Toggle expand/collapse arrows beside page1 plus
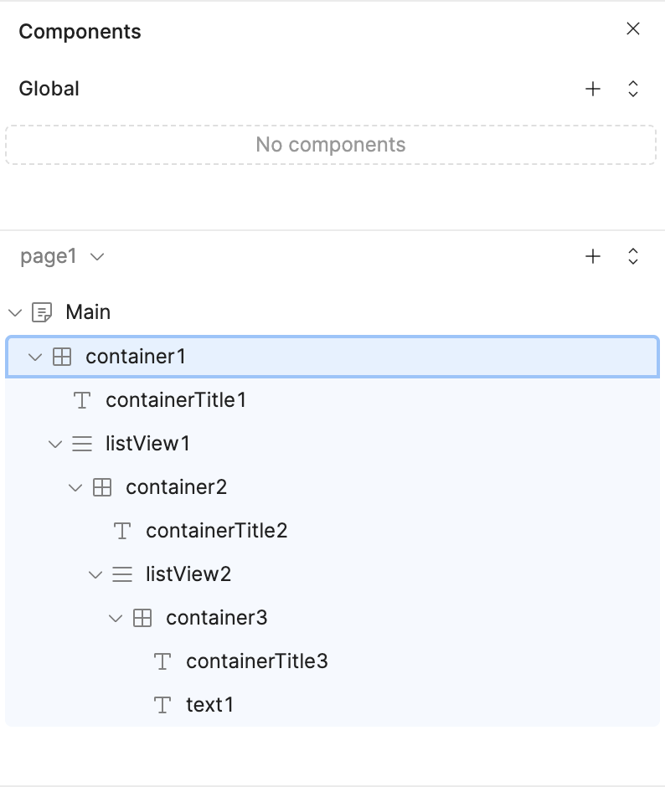 (x=633, y=256)
